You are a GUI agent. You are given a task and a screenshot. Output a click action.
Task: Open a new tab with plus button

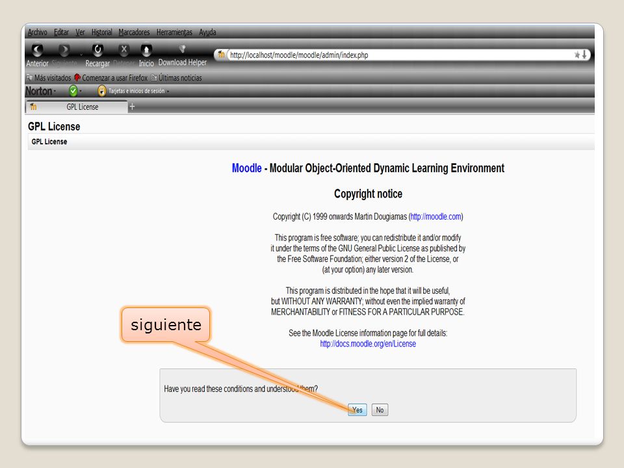click(x=132, y=107)
